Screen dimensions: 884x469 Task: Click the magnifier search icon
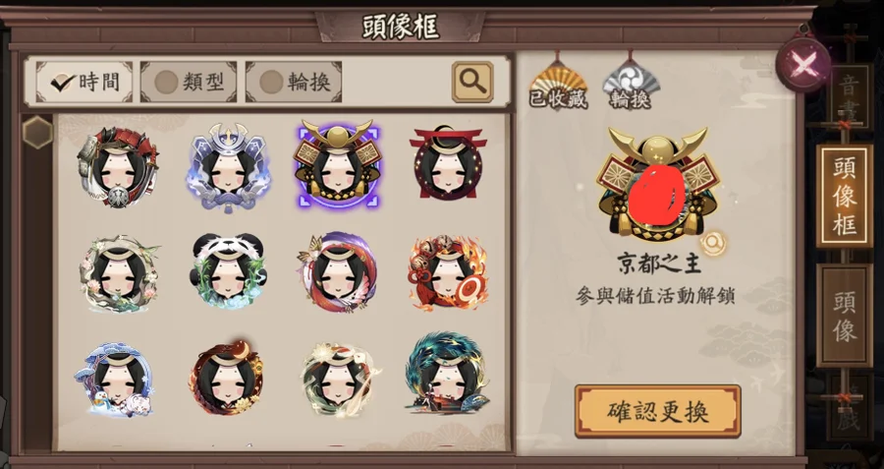[472, 83]
